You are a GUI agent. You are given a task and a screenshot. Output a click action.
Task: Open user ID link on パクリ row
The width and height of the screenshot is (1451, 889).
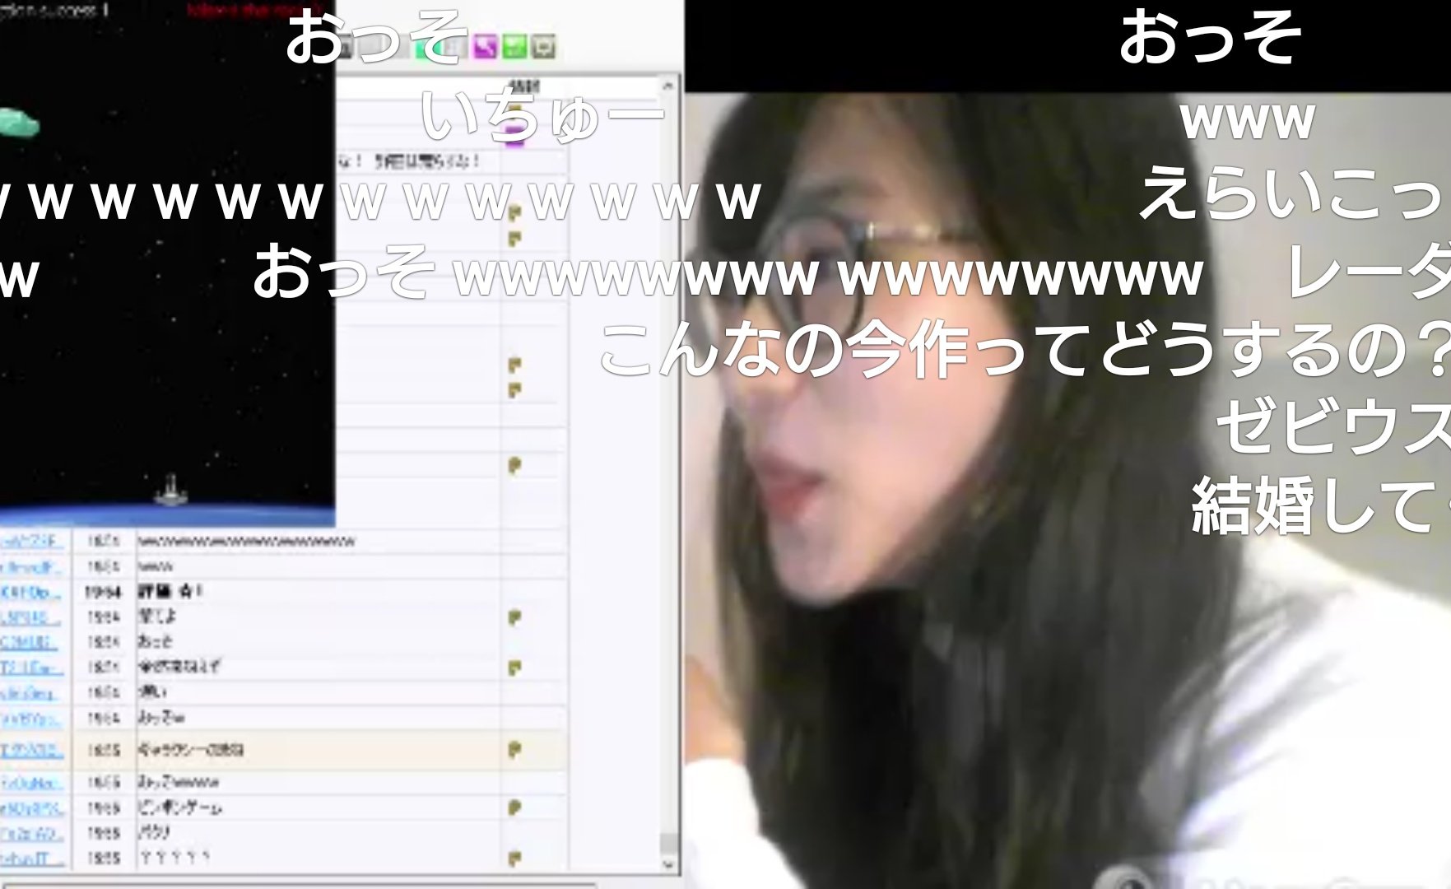click(31, 833)
